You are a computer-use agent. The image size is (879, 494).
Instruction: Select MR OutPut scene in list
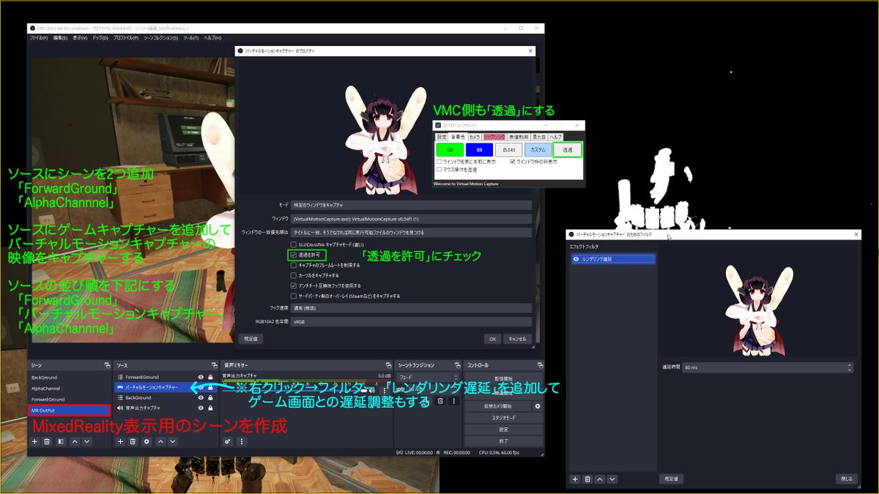69,411
